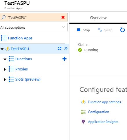127x140 pixels.
Task: Clear the search with the red X icon
Action: tap(63, 17)
